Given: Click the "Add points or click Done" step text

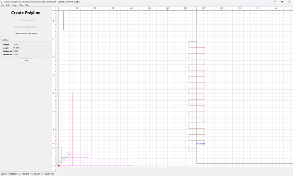Looking at the screenshot, I should pos(26,33).
